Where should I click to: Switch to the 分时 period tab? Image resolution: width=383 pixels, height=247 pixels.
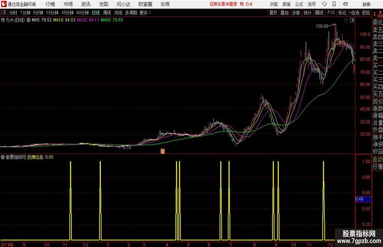point(13,13)
